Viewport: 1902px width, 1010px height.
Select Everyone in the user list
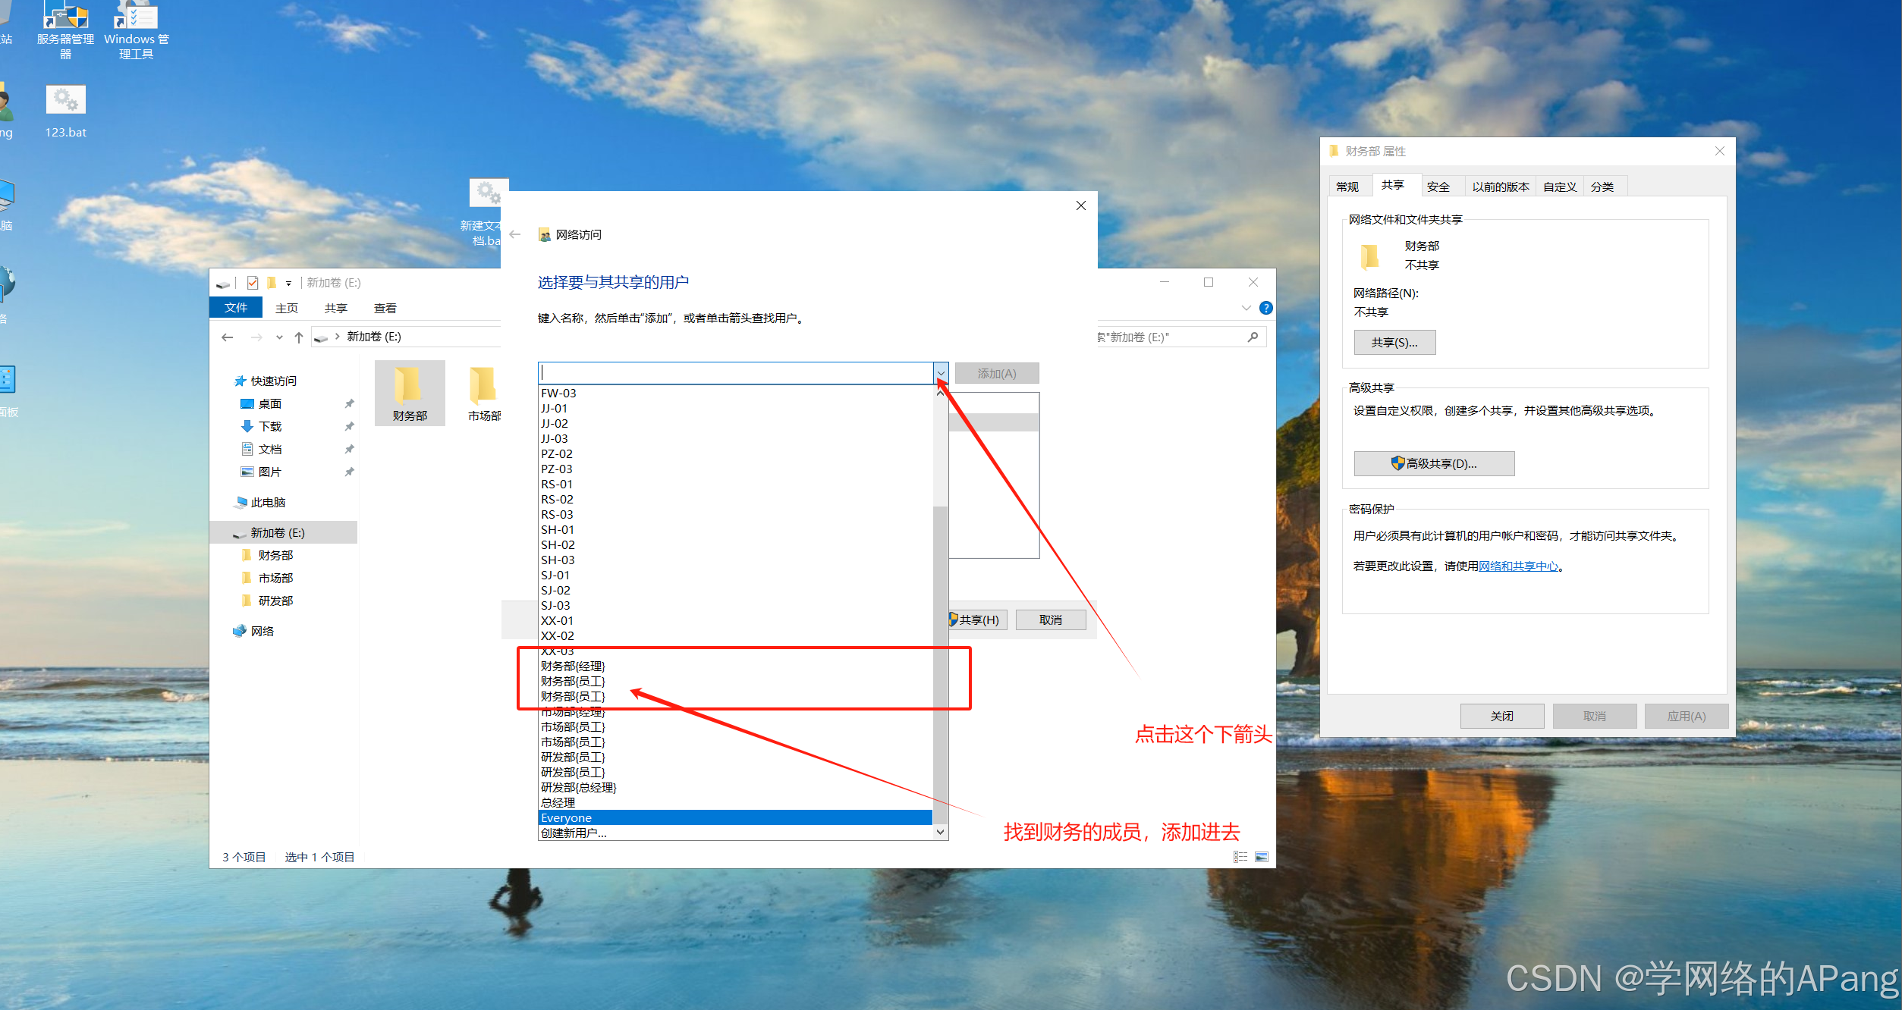[x=567, y=817]
